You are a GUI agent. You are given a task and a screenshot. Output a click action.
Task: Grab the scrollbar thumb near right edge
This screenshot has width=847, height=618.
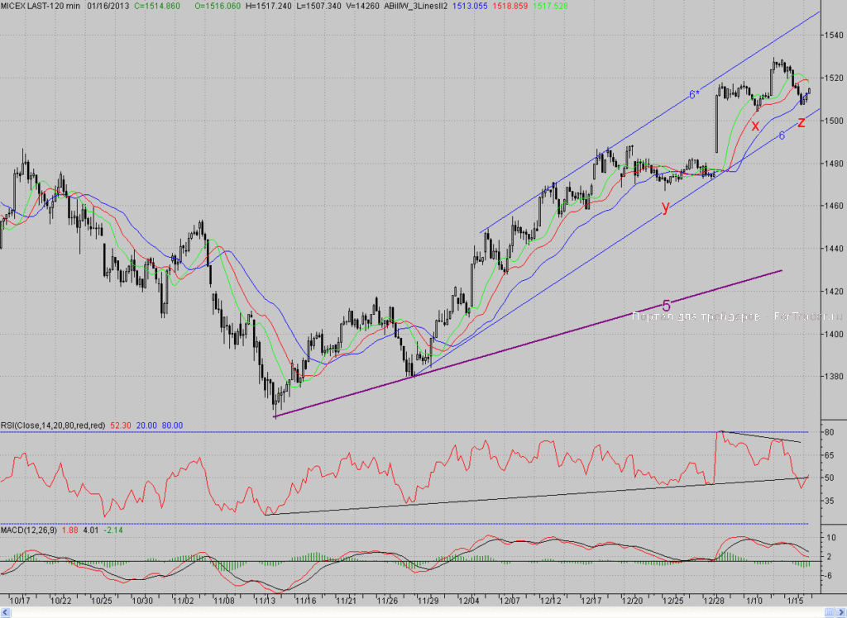click(x=830, y=612)
